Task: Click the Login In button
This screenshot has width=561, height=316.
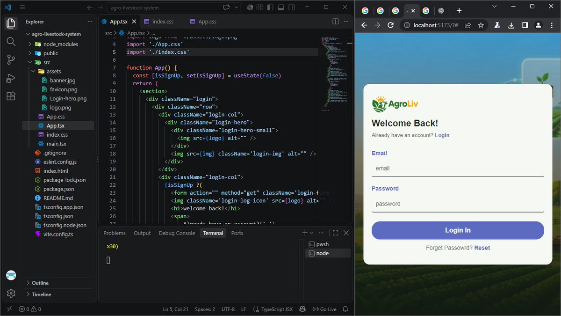Action: coord(458,230)
